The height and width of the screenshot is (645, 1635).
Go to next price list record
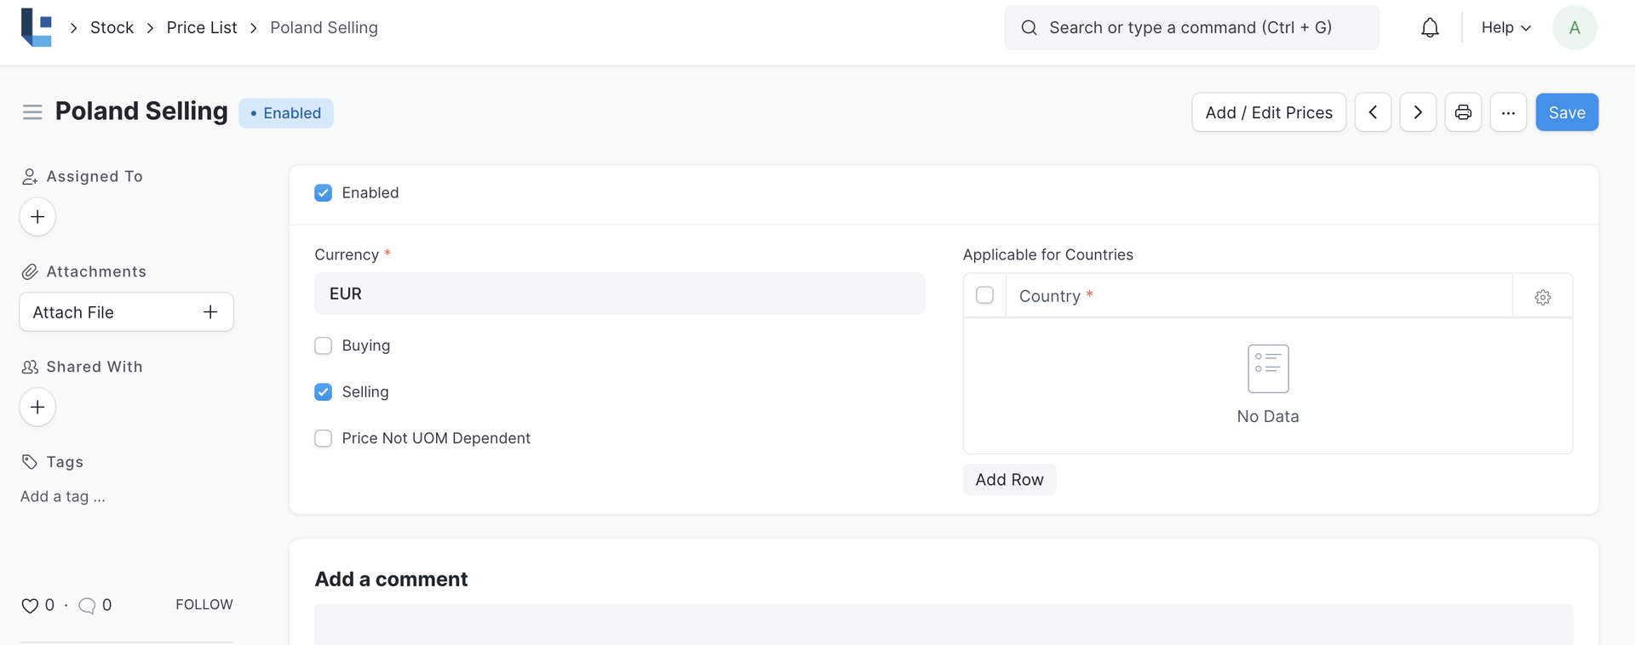1418,112
